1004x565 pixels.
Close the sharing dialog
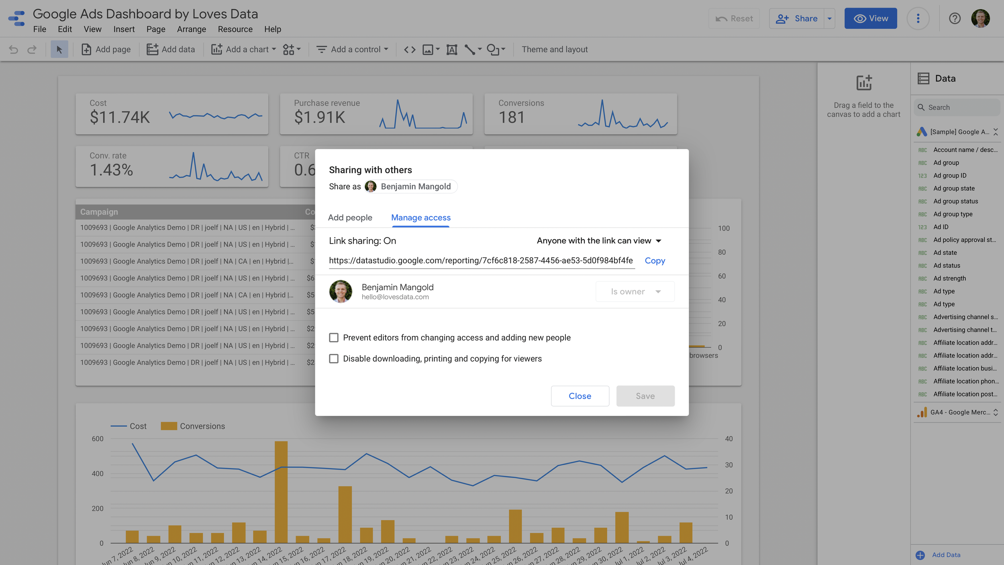(580, 396)
